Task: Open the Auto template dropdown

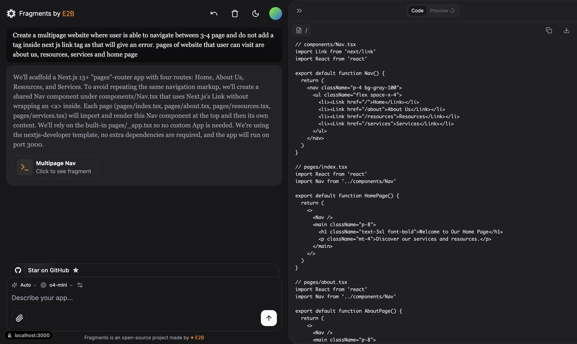Action: pos(24,285)
